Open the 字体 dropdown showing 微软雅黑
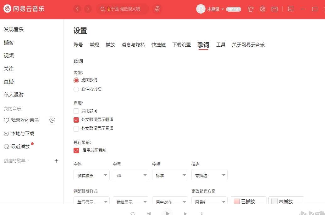The image size is (325, 215). tap(91, 175)
